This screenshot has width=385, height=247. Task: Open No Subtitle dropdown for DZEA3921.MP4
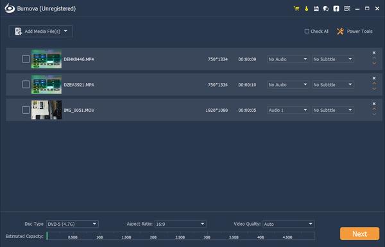coord(332,85)
